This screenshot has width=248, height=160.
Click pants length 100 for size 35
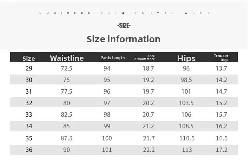pyautogui.click(x=107, y=138)
